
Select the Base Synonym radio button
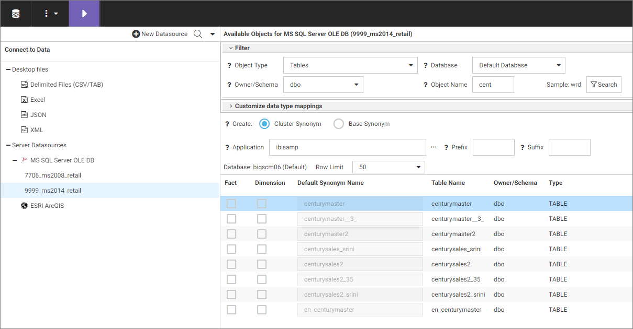click(x=339, y=124)
